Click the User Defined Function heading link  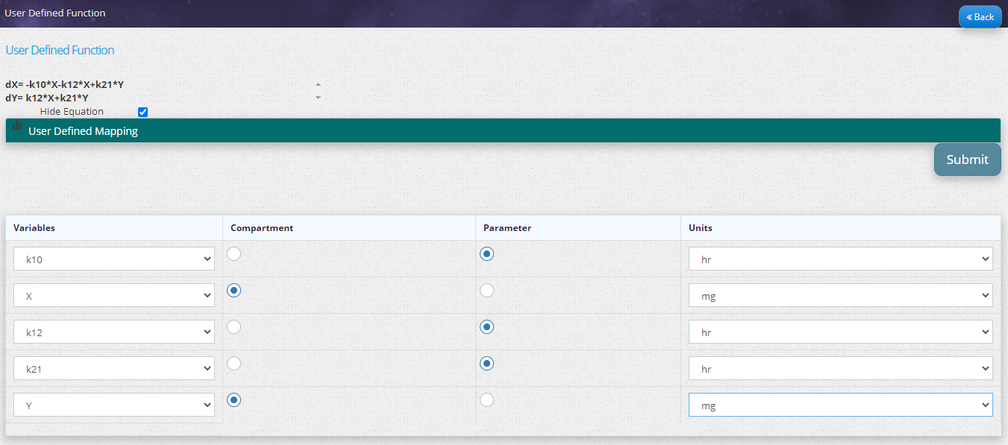point(60,50)
